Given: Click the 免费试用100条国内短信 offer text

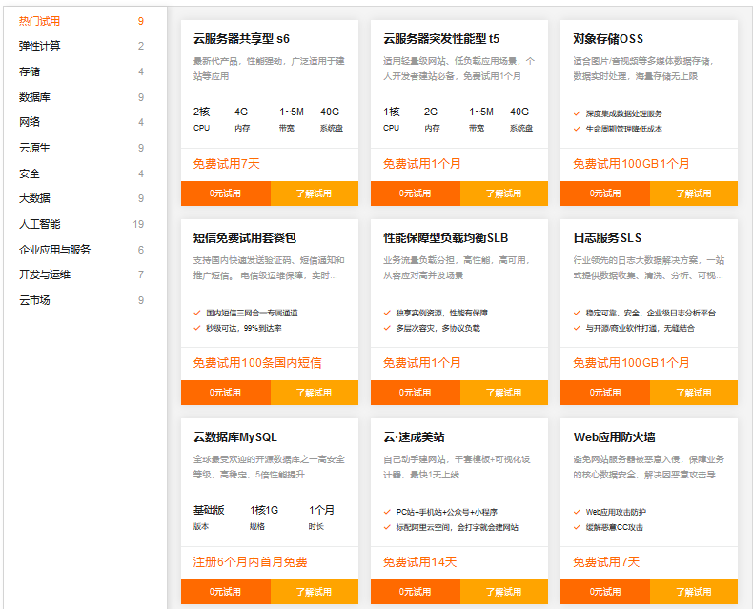Looking at the screenshot, I should click(257, 363).
